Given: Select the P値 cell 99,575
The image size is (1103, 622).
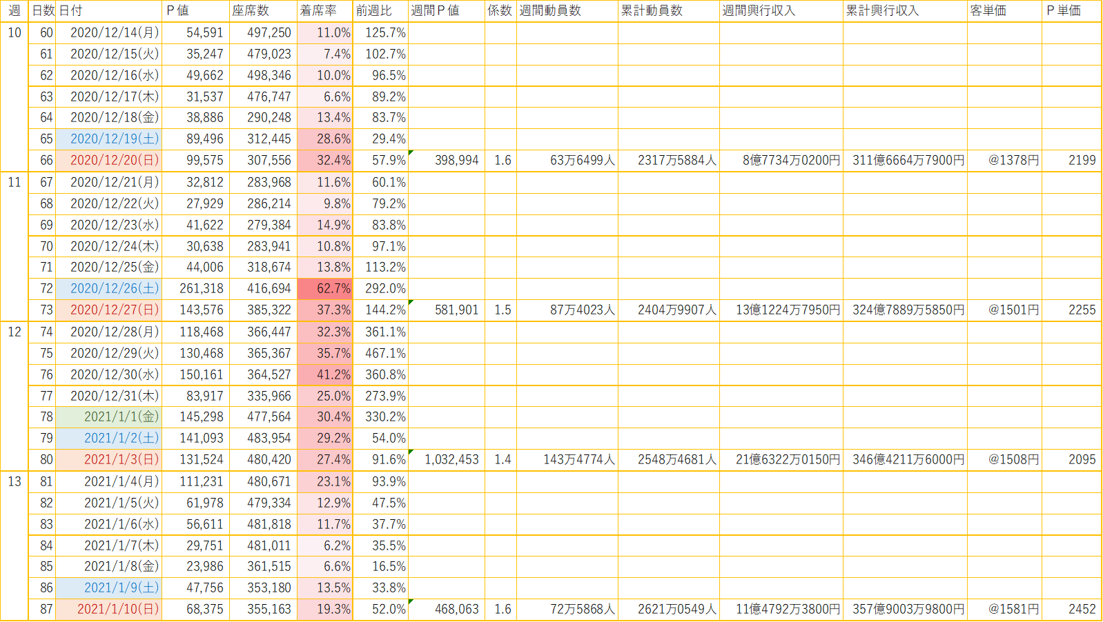Looking at the screenshot, I should coord(195,161).
